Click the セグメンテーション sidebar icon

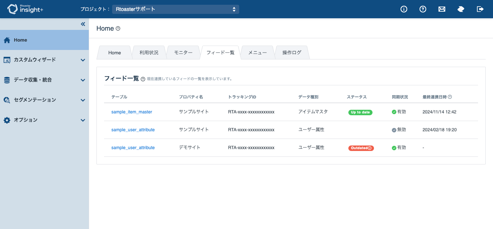(x=7, y=100)
